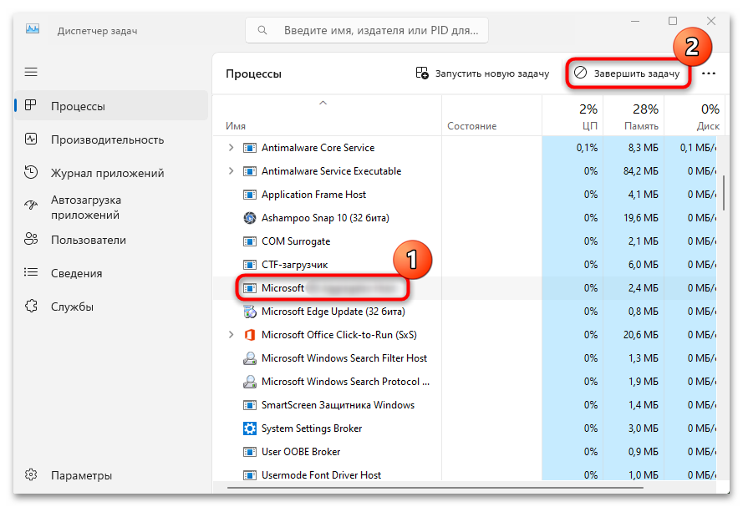Open the three-dots more options menu
The width and height of the screenshot is (743, 507).
point(709,74)
